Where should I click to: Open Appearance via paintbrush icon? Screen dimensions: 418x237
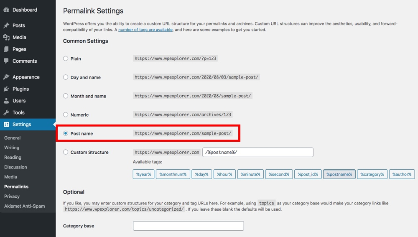(x=6, y=77)
